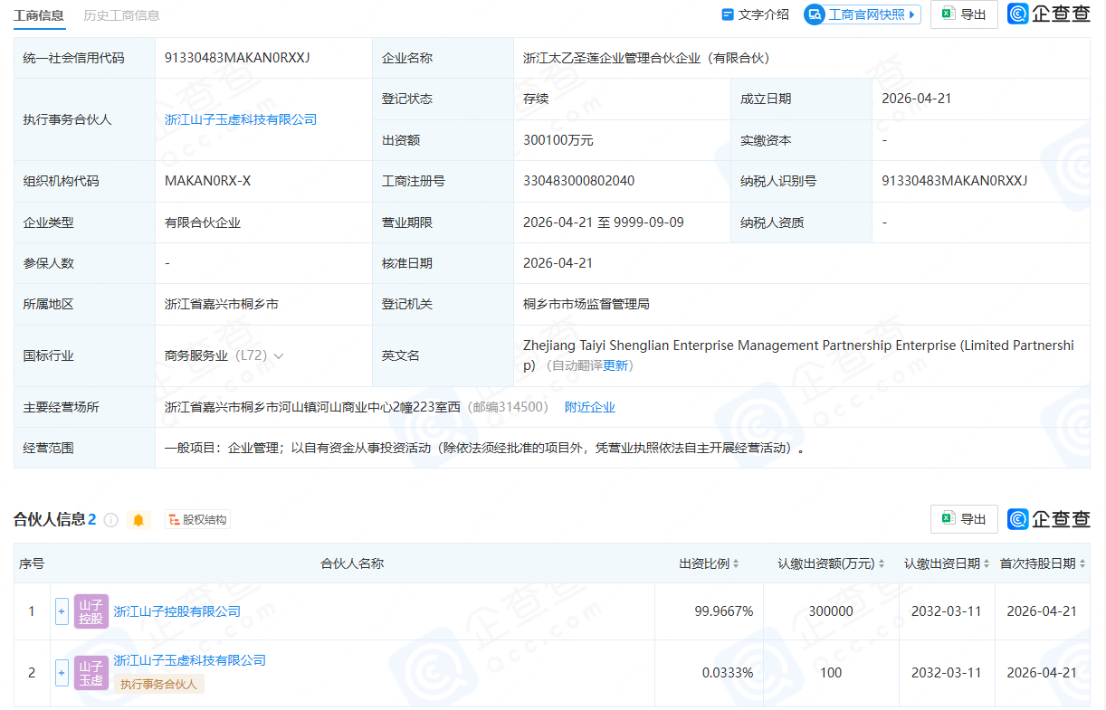
Task: Click registration number 330483000802040
Action: pos(579,181)
